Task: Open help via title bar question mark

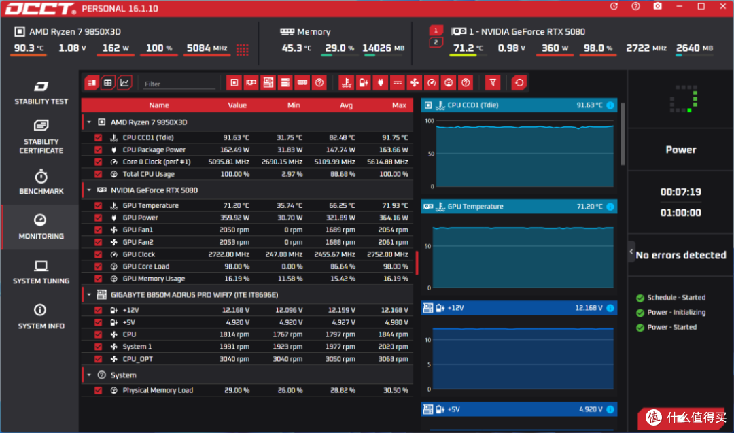Action: click(x=635, y=7)
